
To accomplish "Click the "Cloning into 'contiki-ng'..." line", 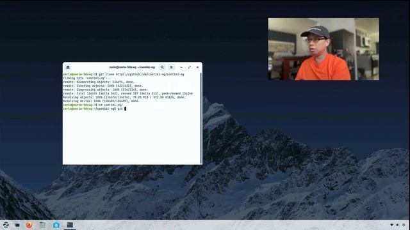I will [x=87, y=78].
